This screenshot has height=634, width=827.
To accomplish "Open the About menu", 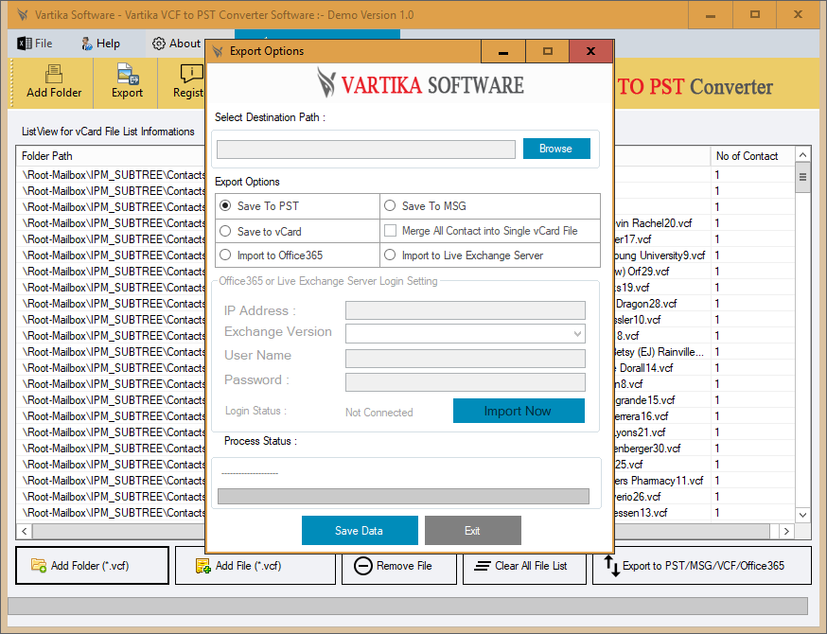I will [x=177, y=44].
